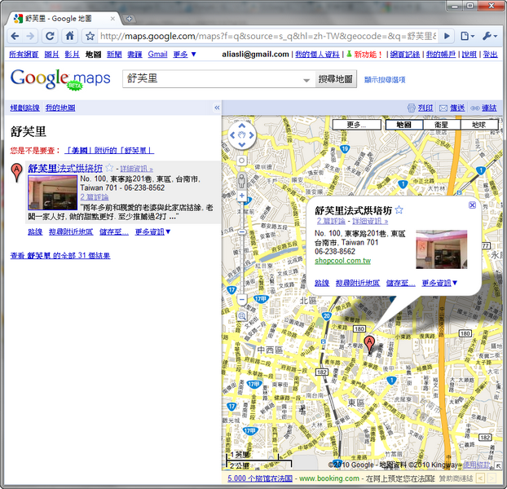This screenshot has width=507, height=489.
Task: Open 圖片 in top navigation
Action: pos(51,55)
